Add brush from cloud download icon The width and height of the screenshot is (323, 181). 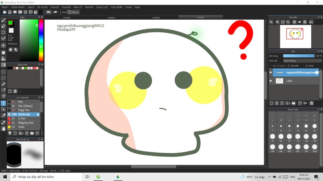click(x=10, y=133)
